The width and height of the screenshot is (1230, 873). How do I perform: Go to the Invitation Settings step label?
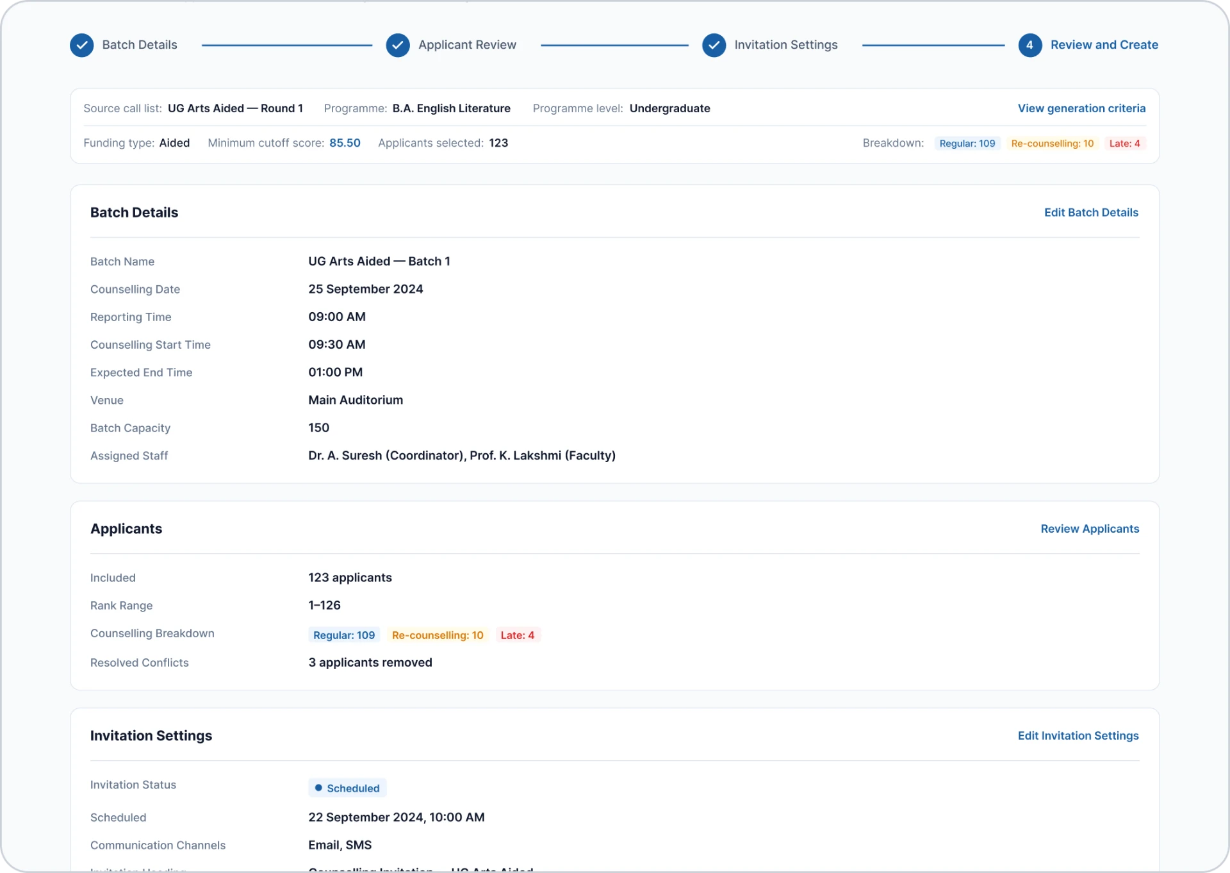point(786,45)
